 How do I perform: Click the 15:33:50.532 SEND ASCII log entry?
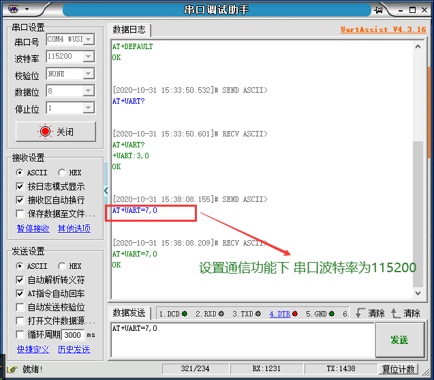[x=190, y=90]
